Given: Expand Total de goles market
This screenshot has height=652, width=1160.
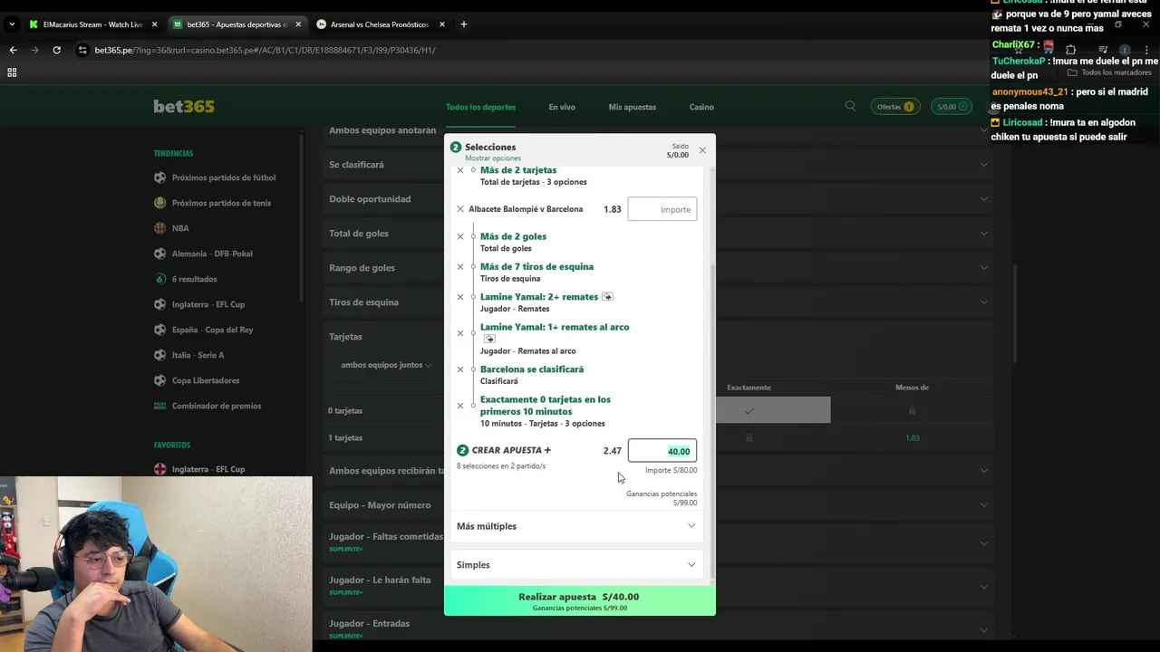Looking at the screenshot, I should click(658, 234).
